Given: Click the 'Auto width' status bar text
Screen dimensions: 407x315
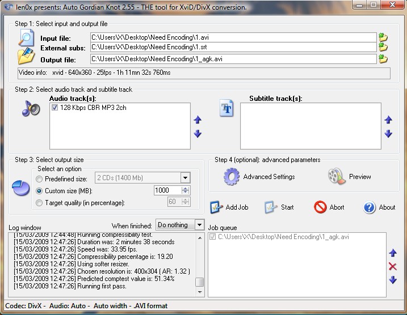Looking at the screenshot, I should 110,306.
